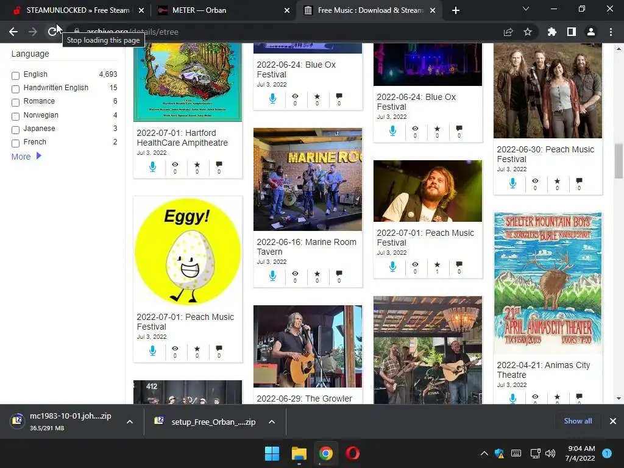Open 2022-07-01: Hartford HealthCare Ampitheatre title link
The width and height of the screenshot is (624, 468).
point(182,138)
